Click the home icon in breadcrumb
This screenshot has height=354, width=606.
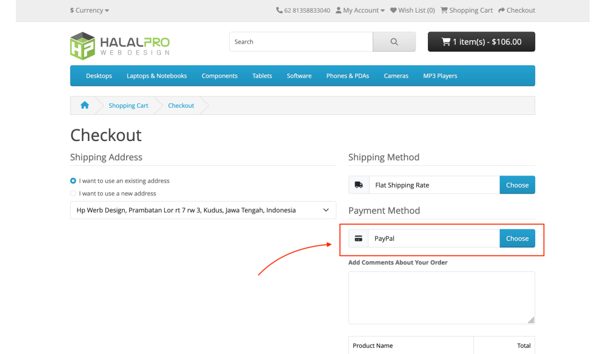pyautogui.click(x=85, y=105)
